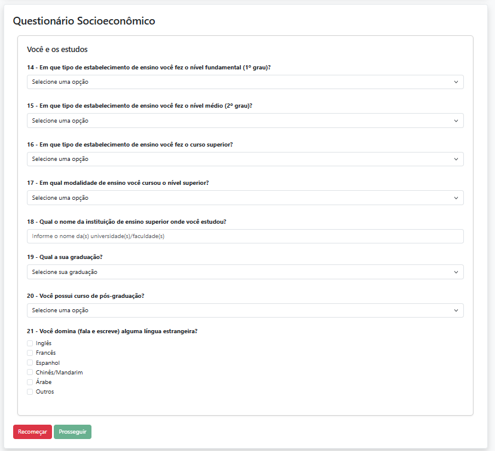Open question 17 modalidade de ensino dropdown
The image size is (495, 451).
(x=245, y=198)
